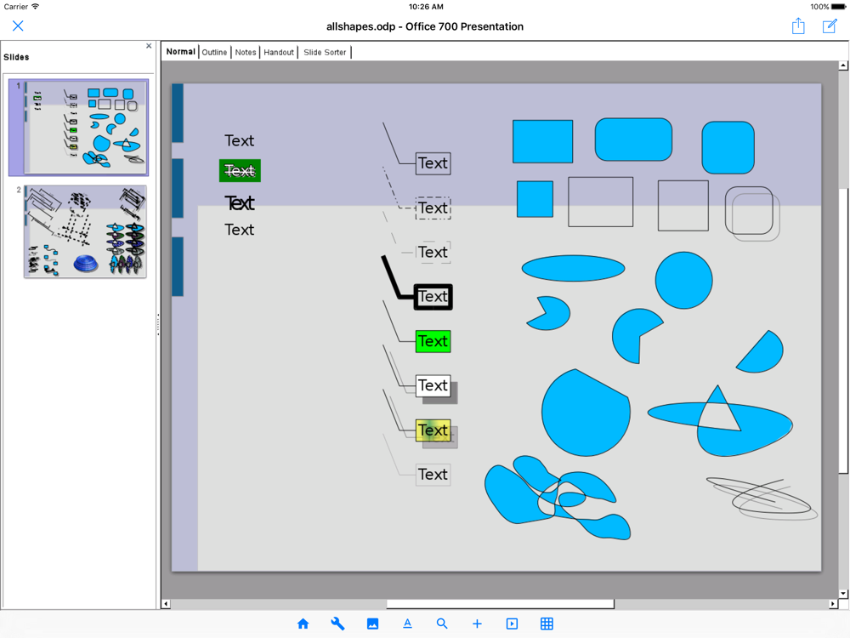Switch to the Normal view tab

(x=180, y=52)
